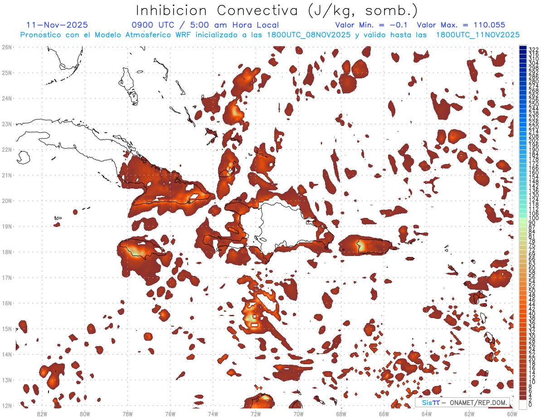Click the '13N' latitude label
Image resolution: width=544 pixels, height=420 pixels.
(x=7, y=380)
